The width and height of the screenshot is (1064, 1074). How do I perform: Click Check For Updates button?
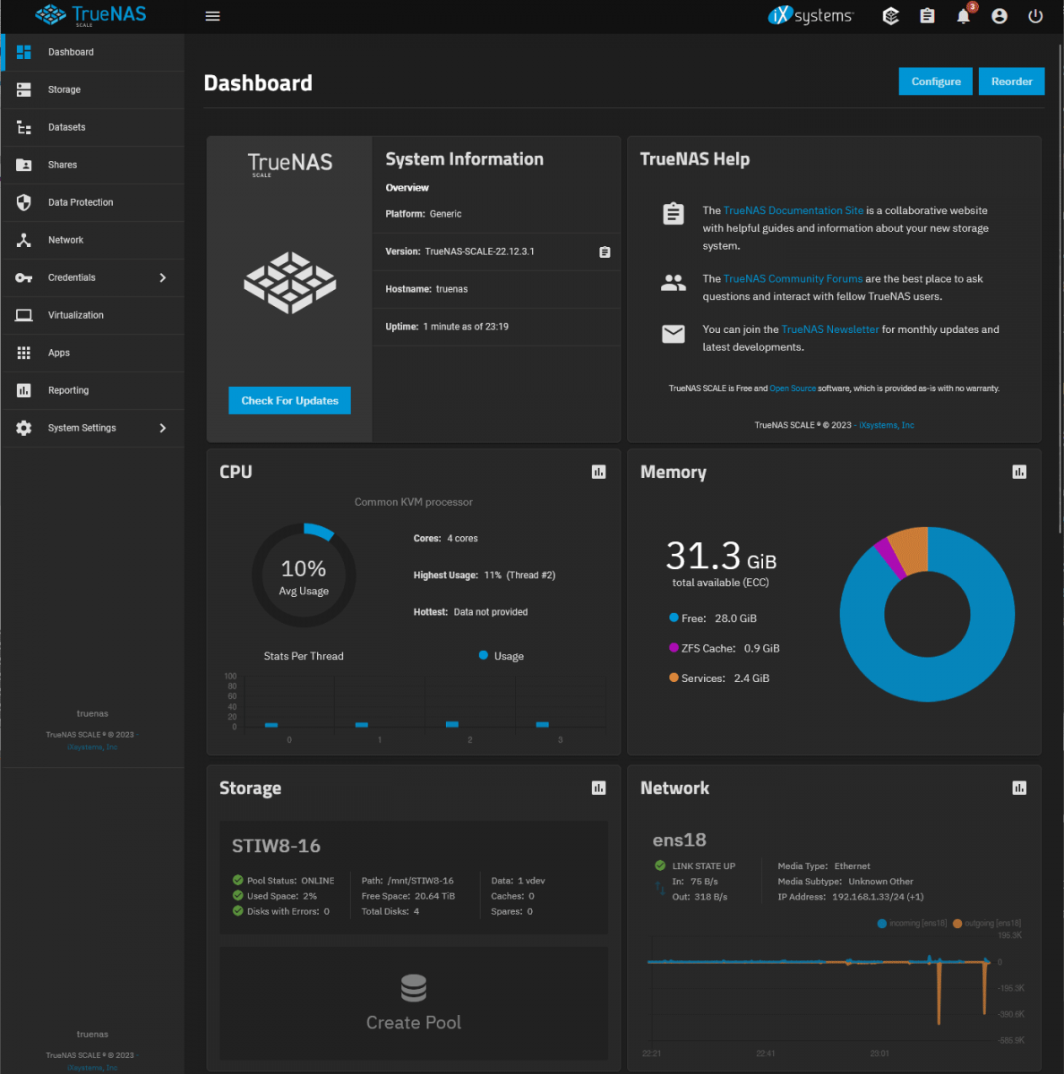pos(289,401)
